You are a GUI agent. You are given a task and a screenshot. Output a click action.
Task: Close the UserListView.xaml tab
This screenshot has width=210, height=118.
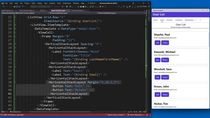(69, 10)
